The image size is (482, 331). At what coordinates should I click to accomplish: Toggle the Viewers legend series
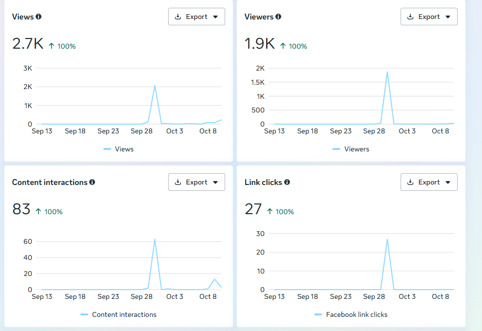tap(351, 149)
